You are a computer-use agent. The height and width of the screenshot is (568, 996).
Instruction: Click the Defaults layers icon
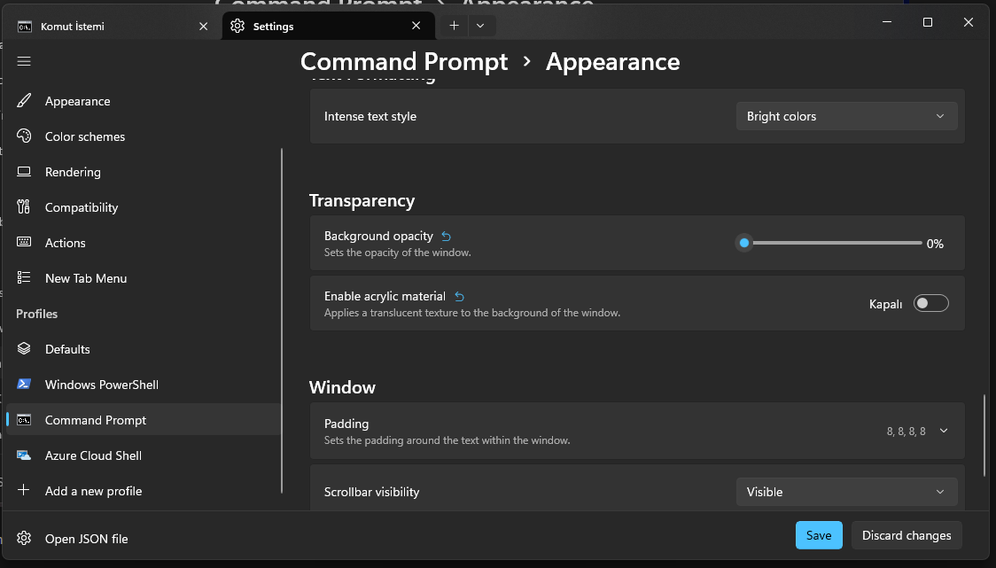coord(24,349)
